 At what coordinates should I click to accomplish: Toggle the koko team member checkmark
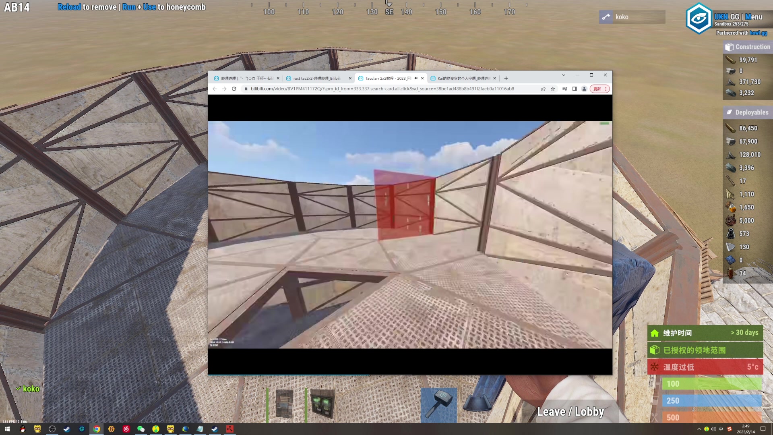[18, 389]
